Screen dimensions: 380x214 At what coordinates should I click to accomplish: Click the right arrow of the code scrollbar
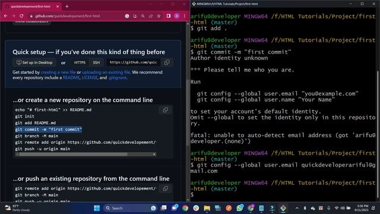(154, 155)
